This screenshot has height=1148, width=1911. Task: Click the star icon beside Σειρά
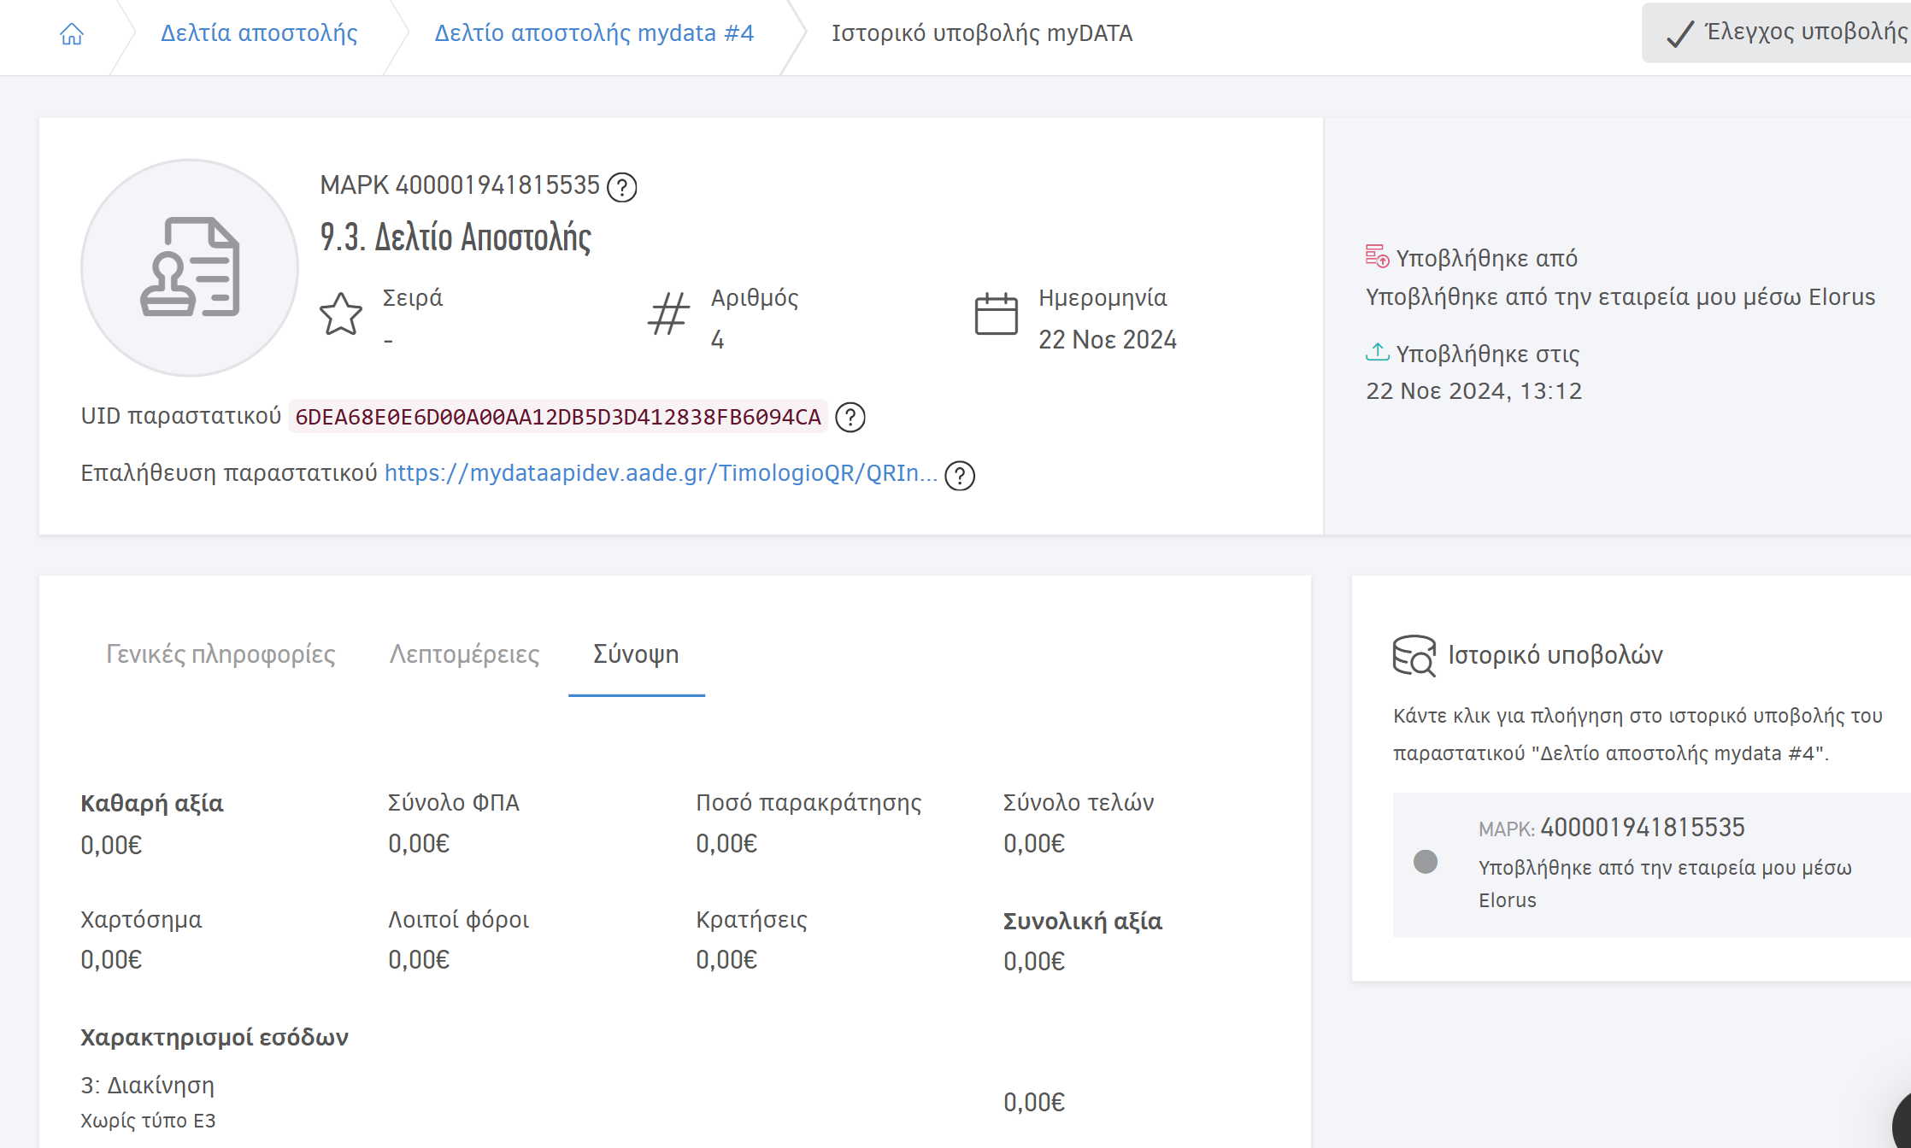341,314
